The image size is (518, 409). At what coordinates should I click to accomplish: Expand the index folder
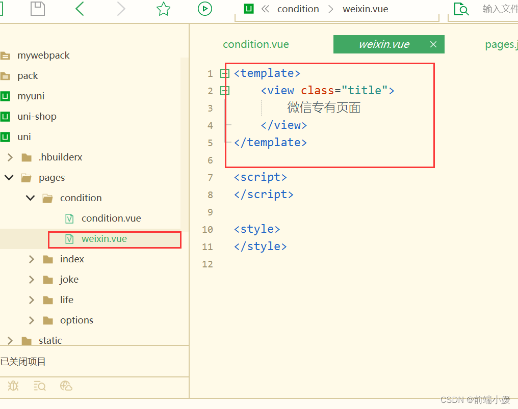32,259
